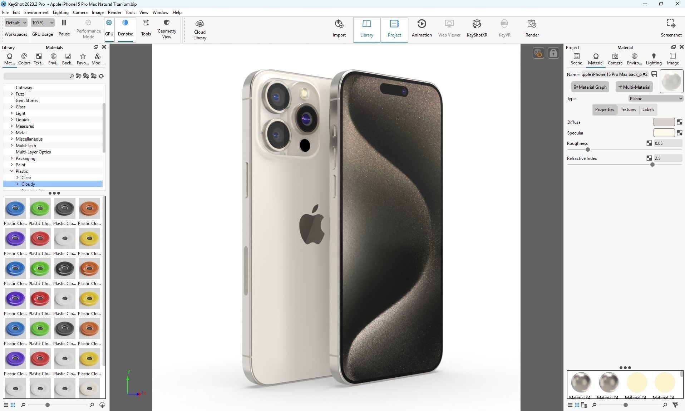
Task: Open Geometry View
Action: click(167, 29)
